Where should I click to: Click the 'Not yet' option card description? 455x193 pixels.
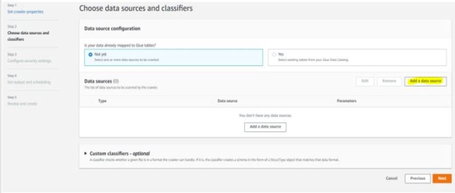pos(127,60)
